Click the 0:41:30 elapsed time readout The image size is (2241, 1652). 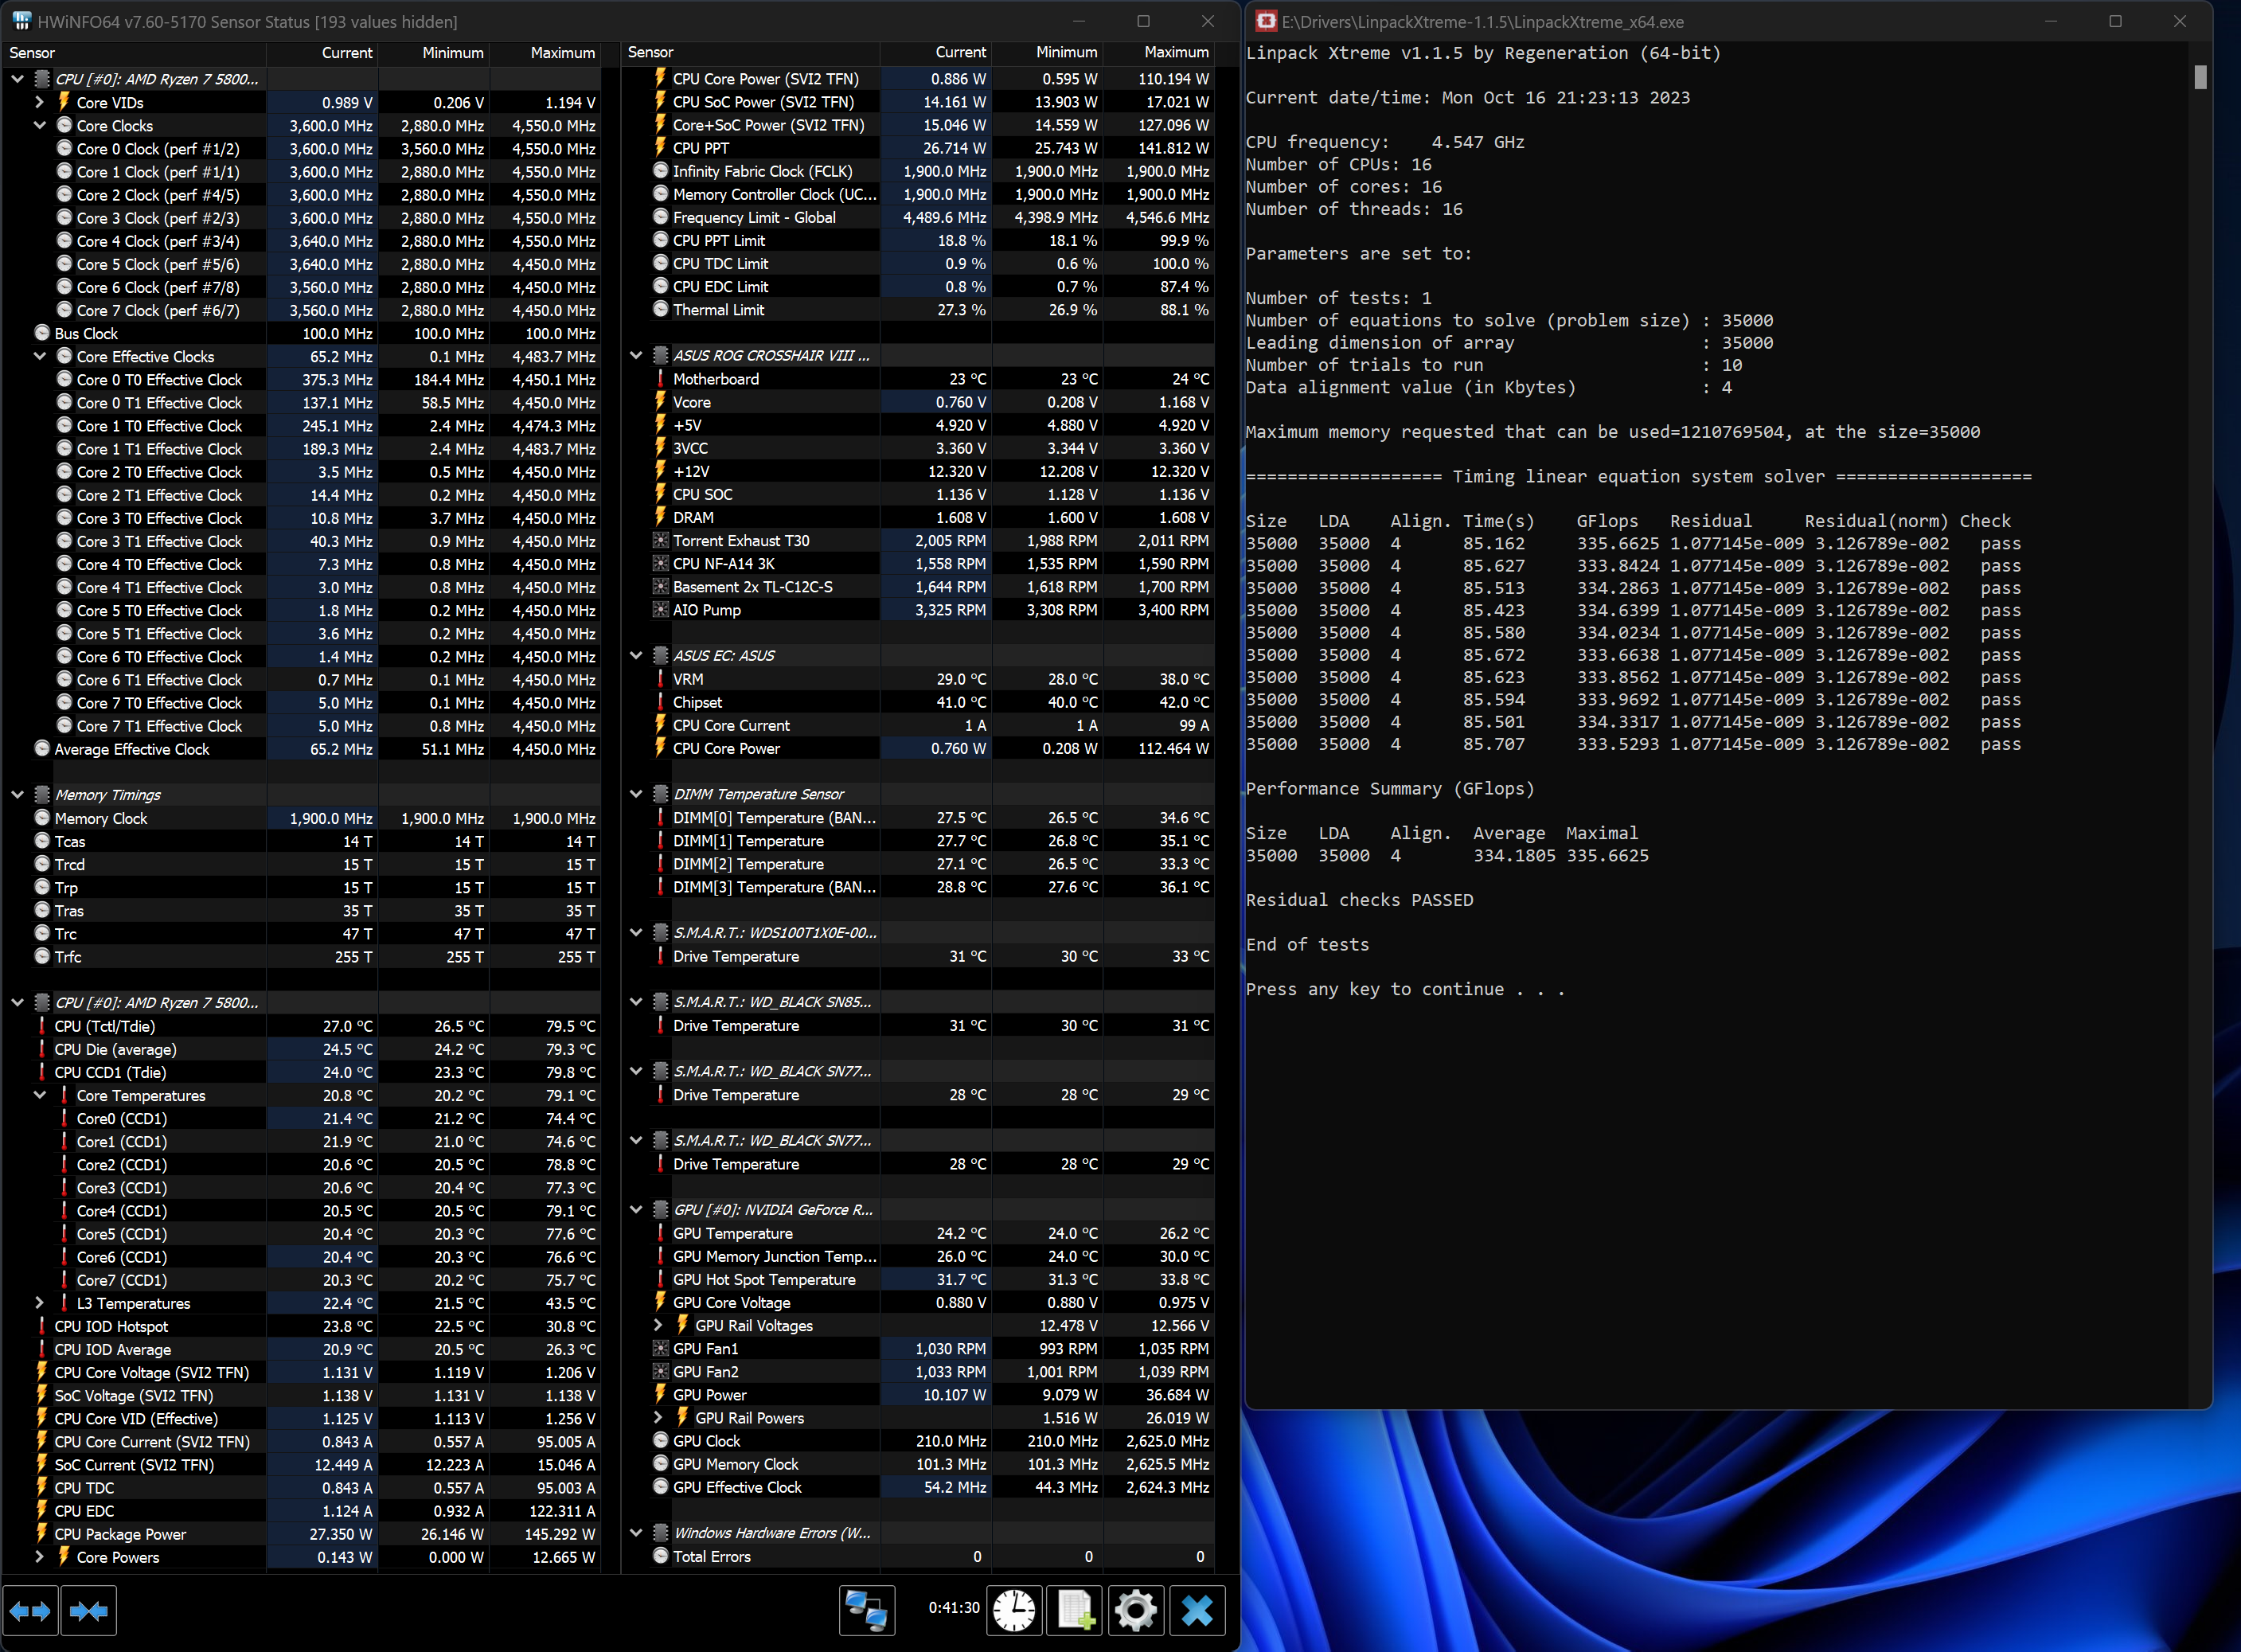coord(954,1607)
